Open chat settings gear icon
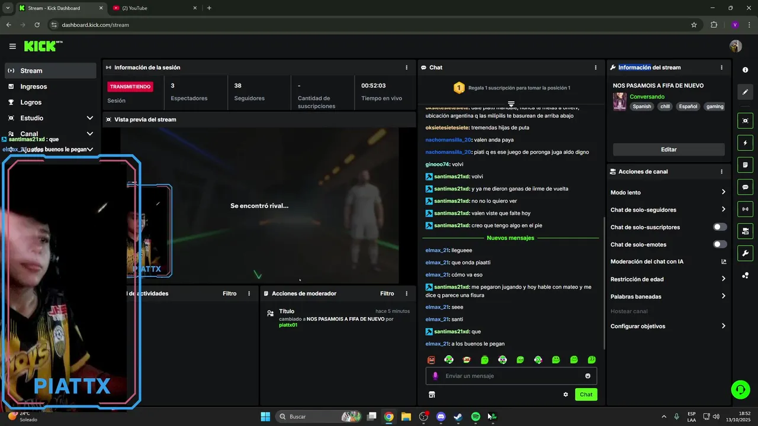The image size is (758, 426). click(x=566, y=395)
